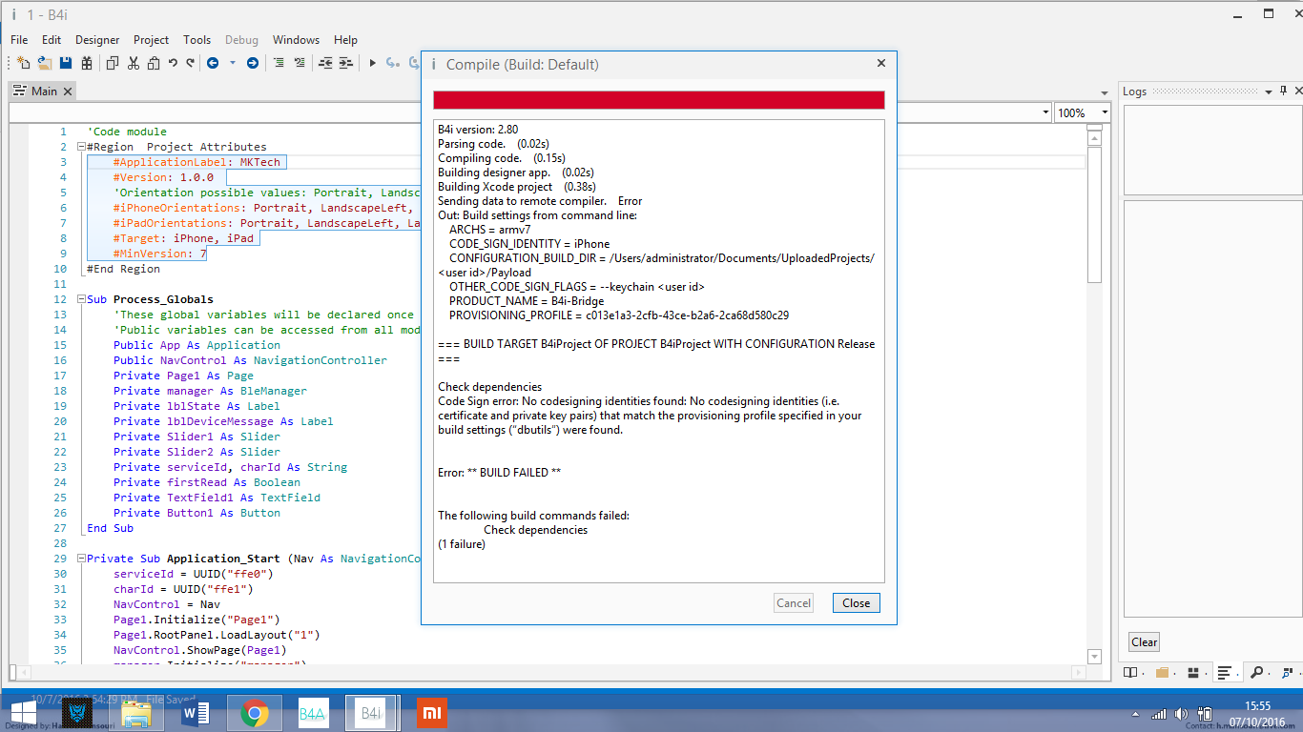Click the New module toolbar icon
The height and width of the screenshot is (732, 1303).
point(23,63)
